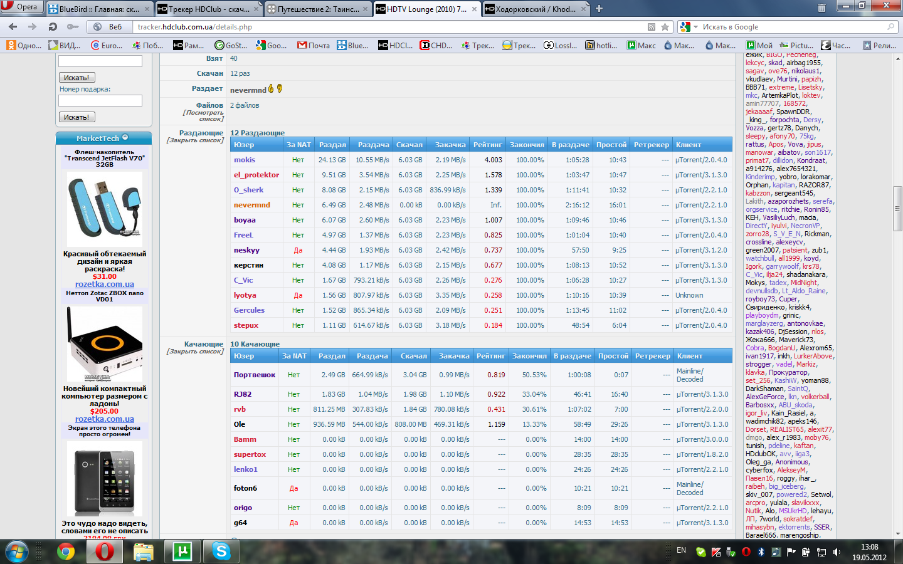The width and height of the screenshot is (903, 564).
Task: Click the input field under Номер подарка
Action: tap(100, 100)
